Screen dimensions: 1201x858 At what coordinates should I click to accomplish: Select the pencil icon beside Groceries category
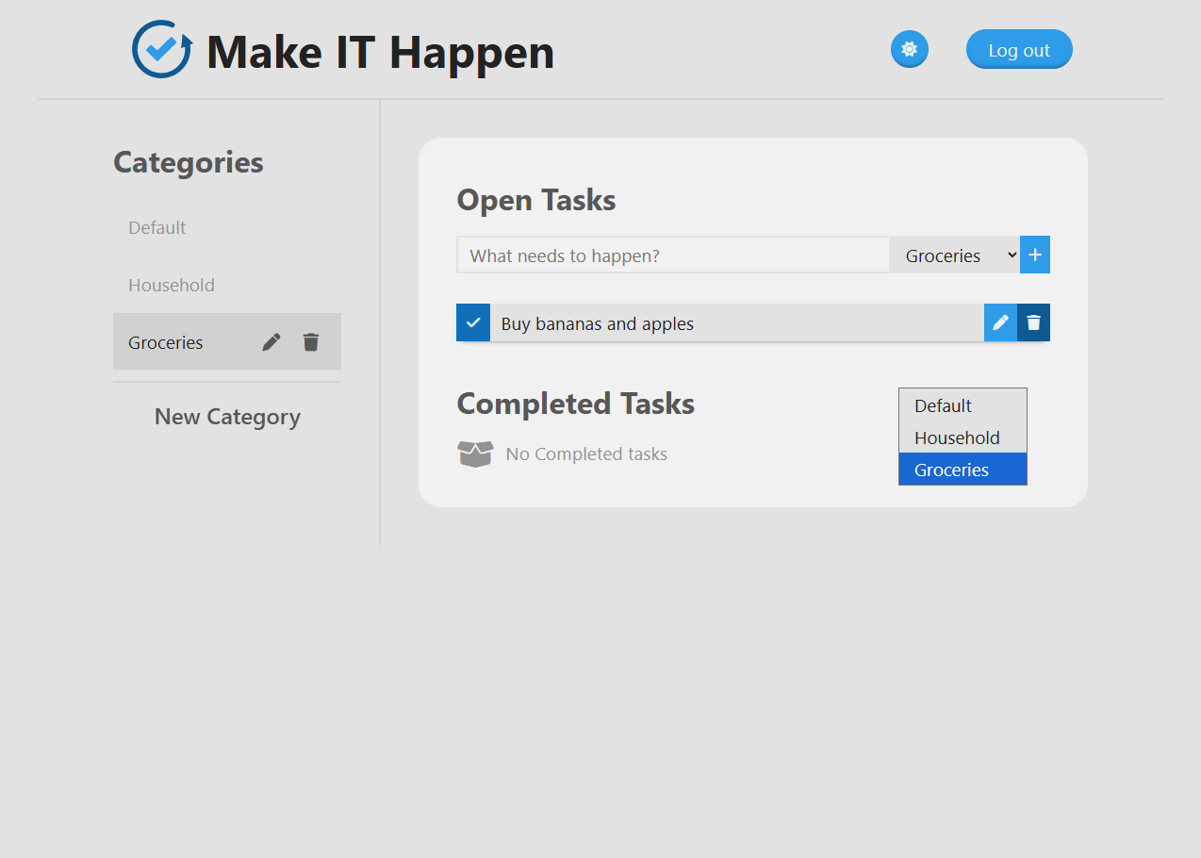271,341
